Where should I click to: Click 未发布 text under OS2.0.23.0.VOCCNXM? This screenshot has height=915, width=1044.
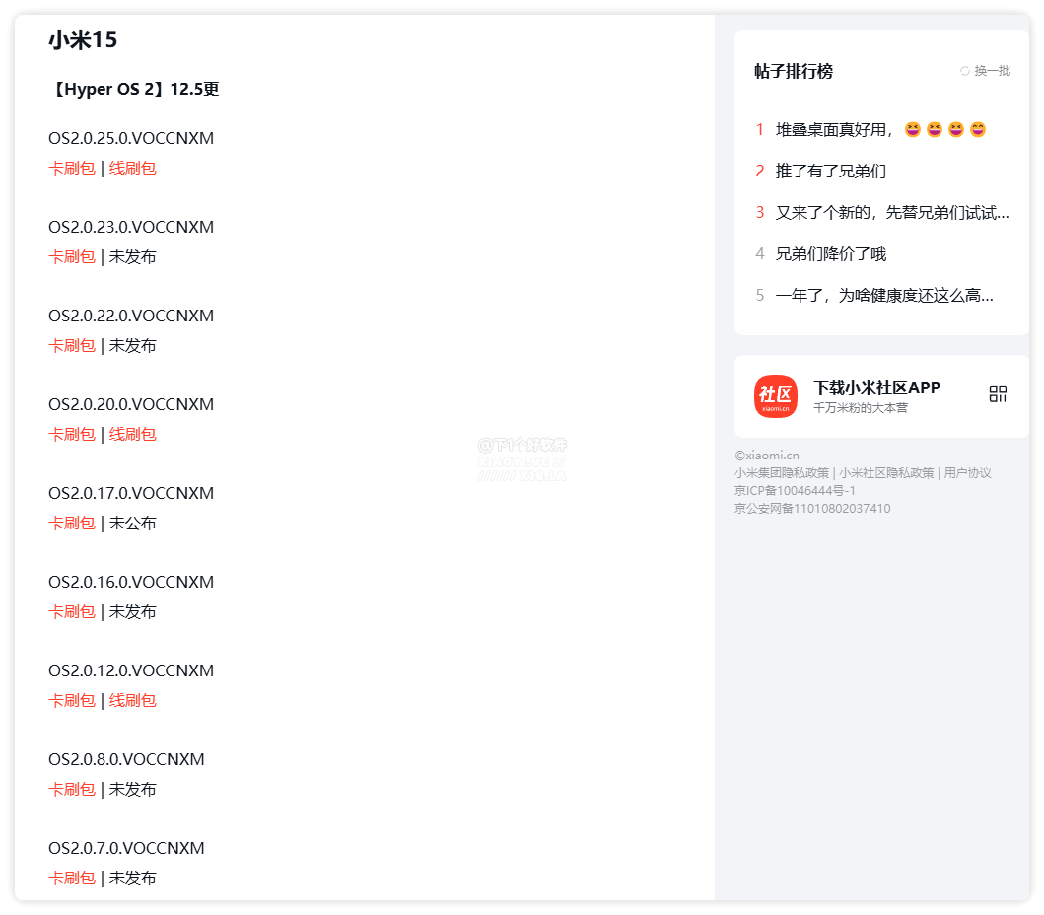click(x=132, y=256)
